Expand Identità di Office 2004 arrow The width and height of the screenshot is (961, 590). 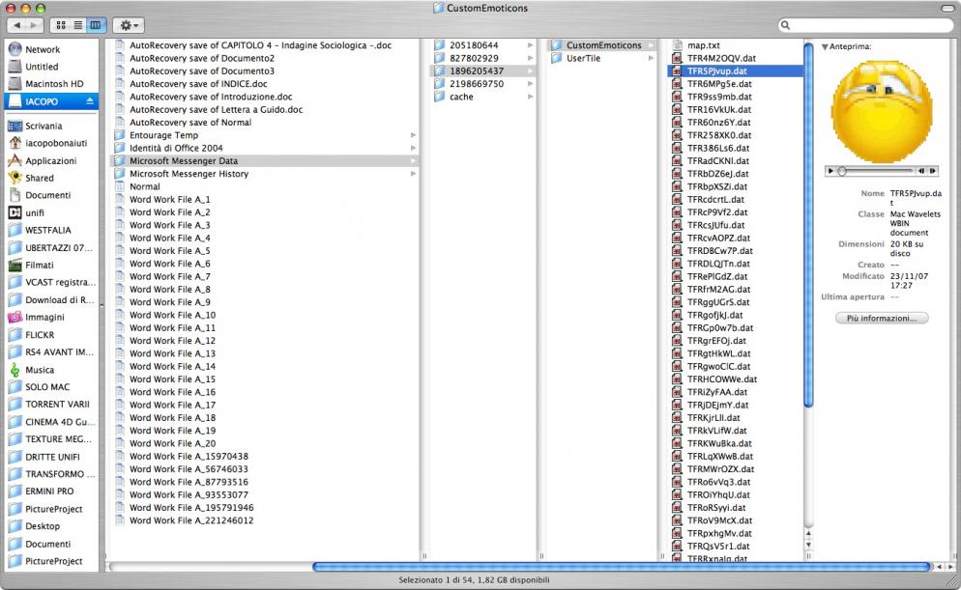pyautogui.click(x=413, y=148)
